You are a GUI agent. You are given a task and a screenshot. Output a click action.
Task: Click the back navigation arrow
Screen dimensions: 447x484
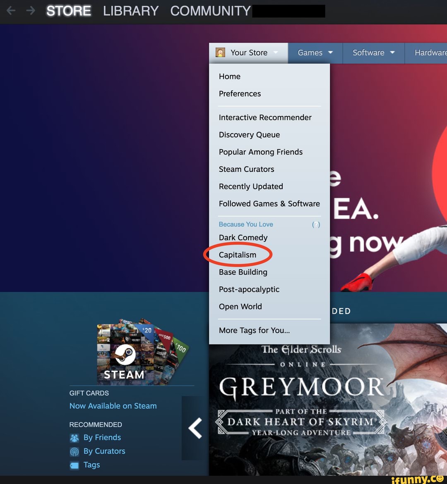tap(11, 11)
